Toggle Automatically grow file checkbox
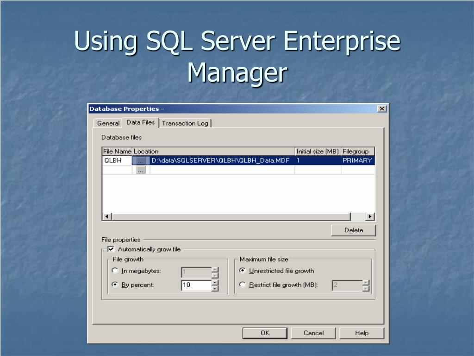Image resolution: width=474 pixels, height=356 pixels. [111, 249]
